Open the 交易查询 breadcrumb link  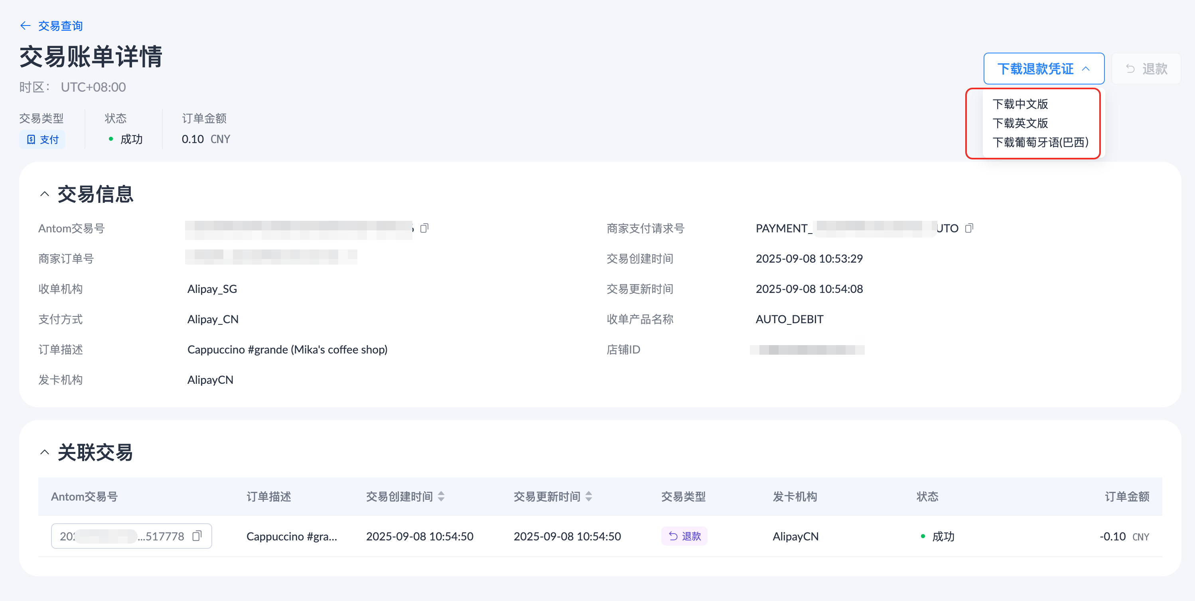pyautogui.click(x=60, y=26)
